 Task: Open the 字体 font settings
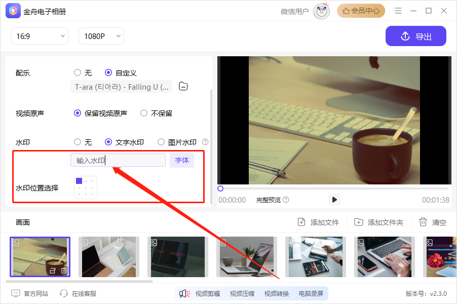point(182,160)
